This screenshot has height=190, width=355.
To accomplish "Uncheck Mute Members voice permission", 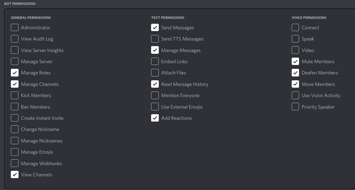I will pos(296,61).
